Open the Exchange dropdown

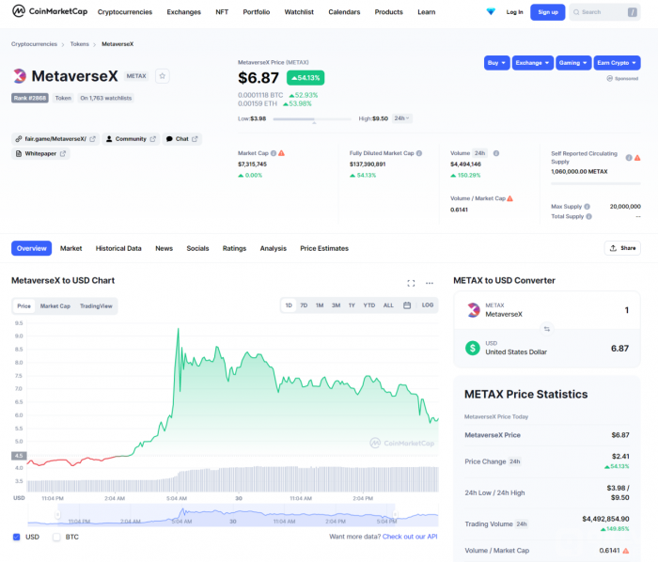tap(533, 63)
